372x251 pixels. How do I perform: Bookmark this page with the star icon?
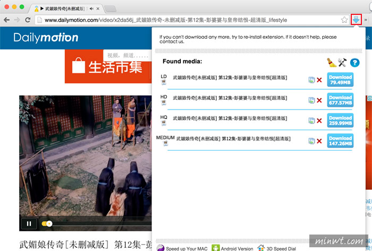(344, 20)
